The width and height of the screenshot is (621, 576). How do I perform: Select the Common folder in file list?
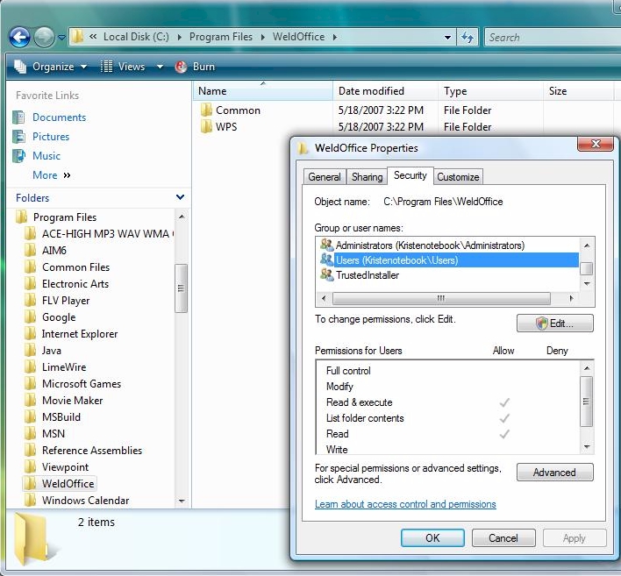[x=238, y=110]
